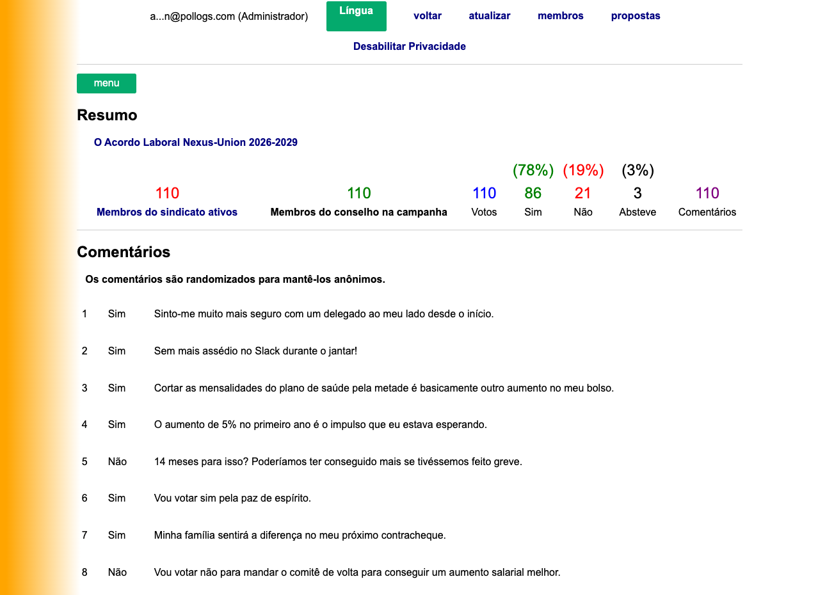Open the green menu button
This screenshot has height=595, width=818.
(x=106, y=83)
